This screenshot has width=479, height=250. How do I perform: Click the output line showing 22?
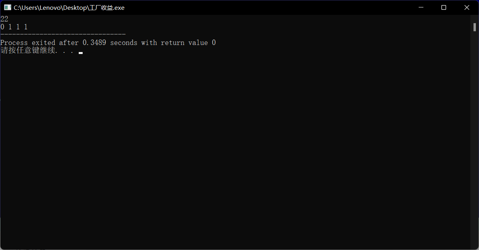pyautogui.click(x=4, y=19)
